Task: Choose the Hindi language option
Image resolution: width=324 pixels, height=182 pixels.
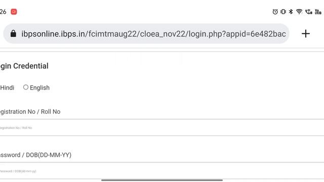Action: 7,87
